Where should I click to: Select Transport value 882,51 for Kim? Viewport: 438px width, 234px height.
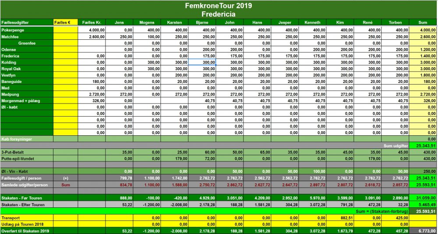pos(340,217)
